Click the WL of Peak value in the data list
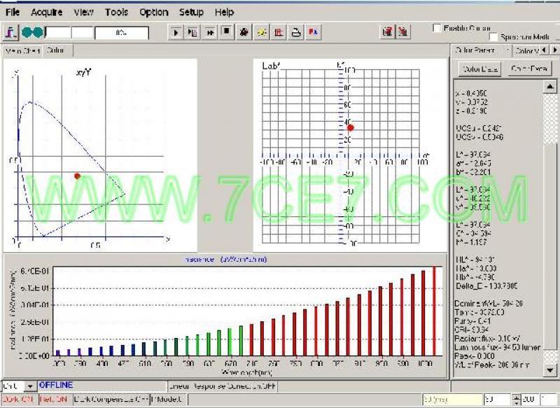Image resolution: width=560 pixels, height=408 pixels. click(x=493, y=365)
